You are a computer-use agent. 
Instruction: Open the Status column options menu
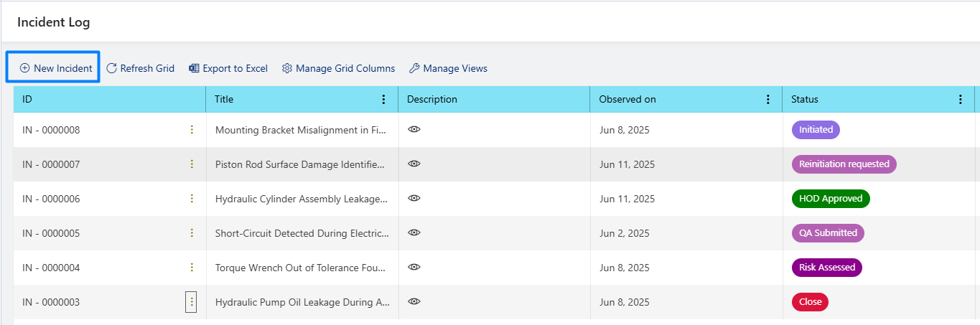961,100
